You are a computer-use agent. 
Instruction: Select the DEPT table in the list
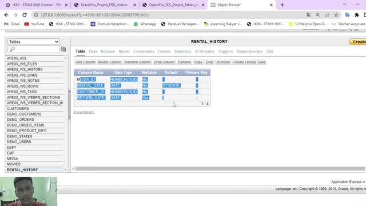click(x=11, y=148)
